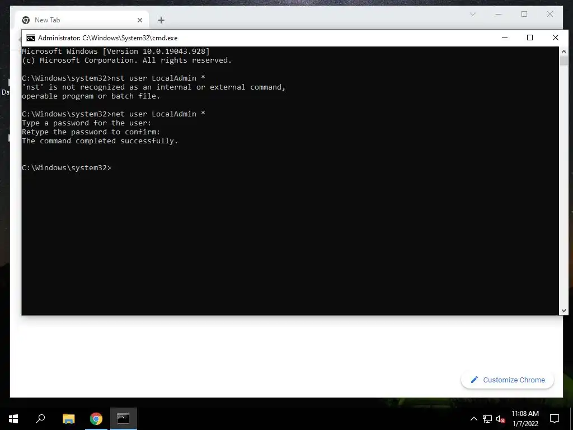Open network status tray icon
The width and height of the screenshot is (573, 430).
click(487, 419)
